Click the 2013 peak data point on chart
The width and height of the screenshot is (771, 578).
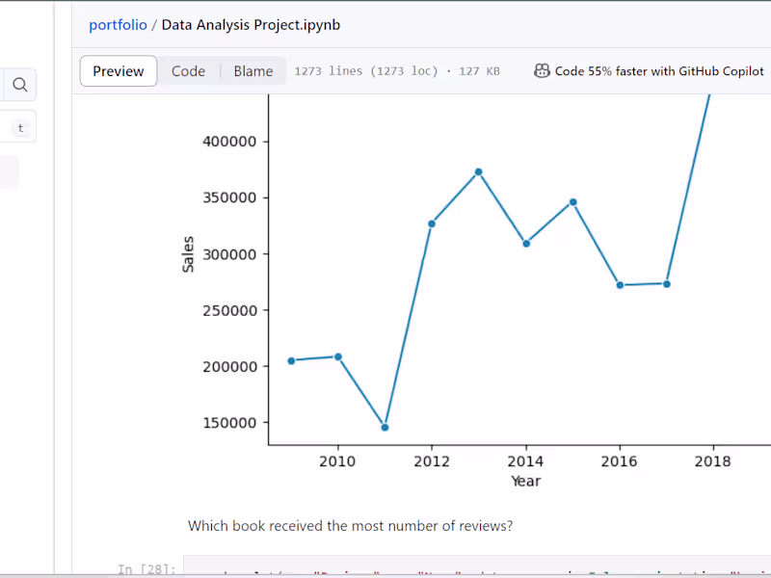(x=479, y=172)
